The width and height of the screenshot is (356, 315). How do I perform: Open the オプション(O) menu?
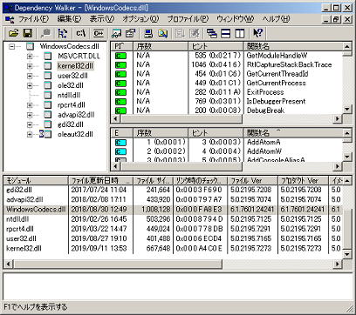140,19
